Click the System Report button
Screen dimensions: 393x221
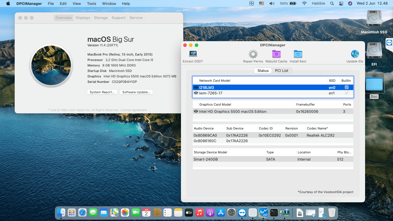(102, 92)
